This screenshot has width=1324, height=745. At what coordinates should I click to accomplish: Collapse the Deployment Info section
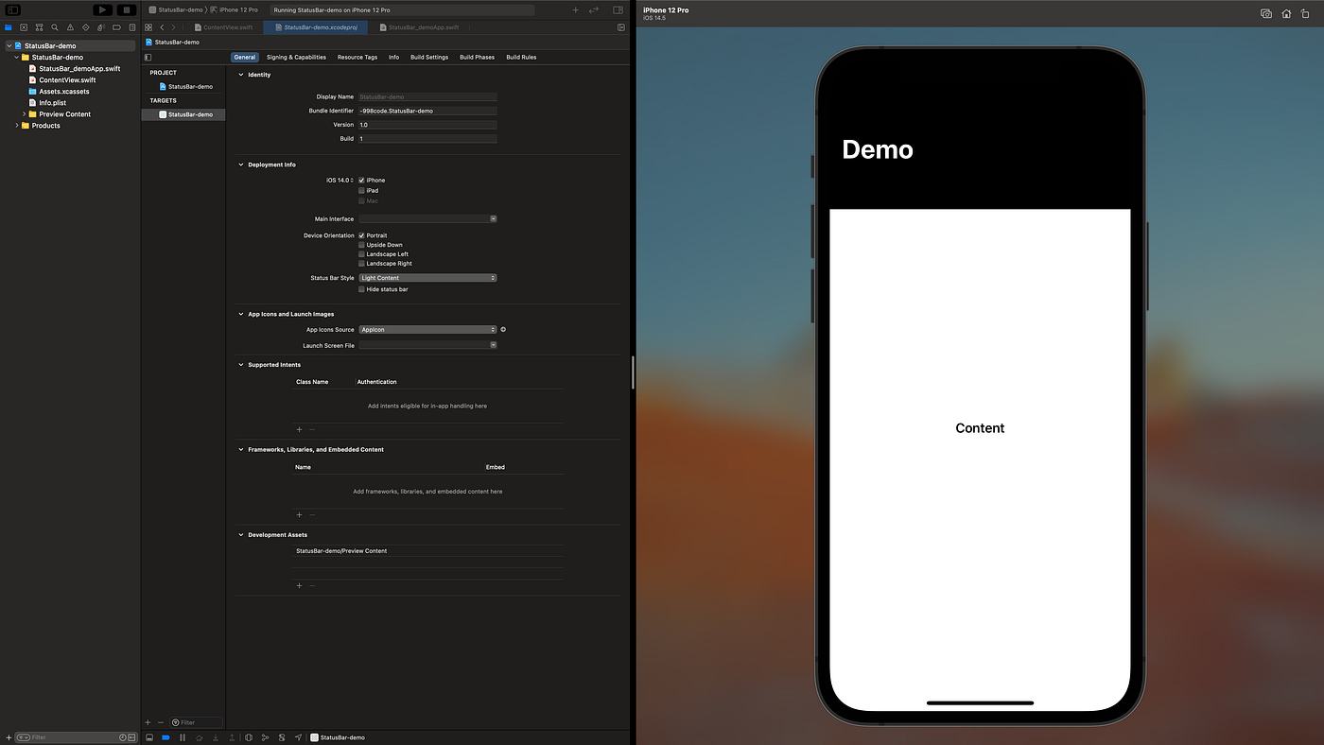[241, 165]
